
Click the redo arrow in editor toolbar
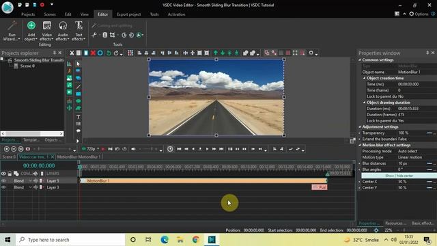(x=116, y=53)
